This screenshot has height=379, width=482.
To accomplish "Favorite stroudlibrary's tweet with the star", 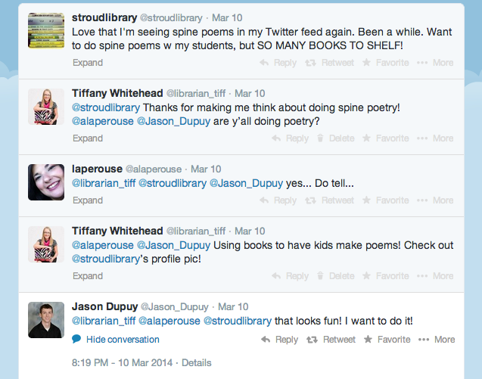I will point(385,63).
